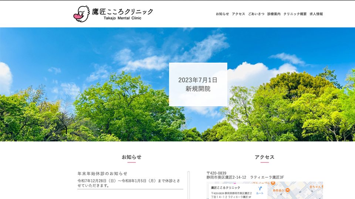
Task: Open the 年末年始休診のお知らせ news entry
Action: click(x=102, y=173)
